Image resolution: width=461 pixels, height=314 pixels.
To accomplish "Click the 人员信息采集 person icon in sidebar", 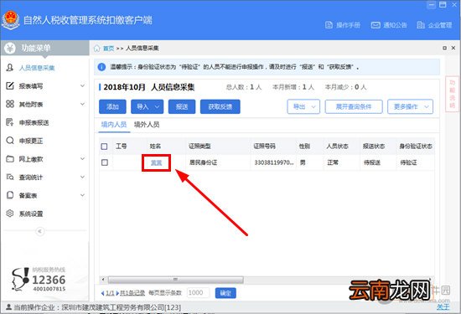I will point(10,68).
